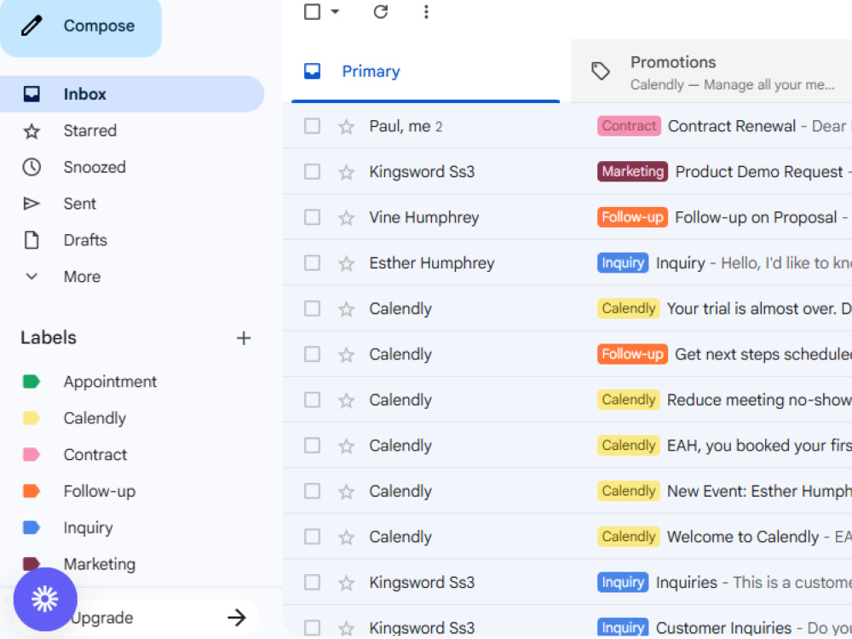Star the Kingsword Ss3 Inquiries email
852x639 pixels.
point(346,583)
